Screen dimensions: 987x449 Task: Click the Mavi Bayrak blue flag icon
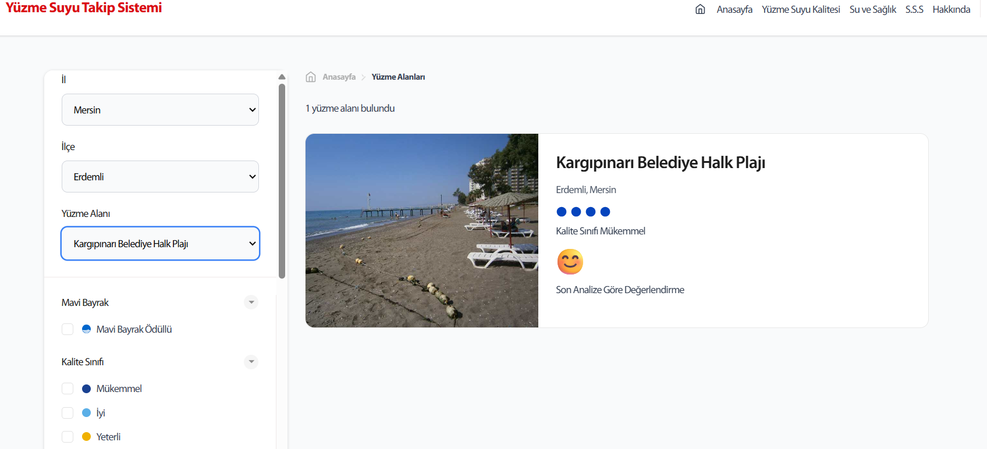86,329
